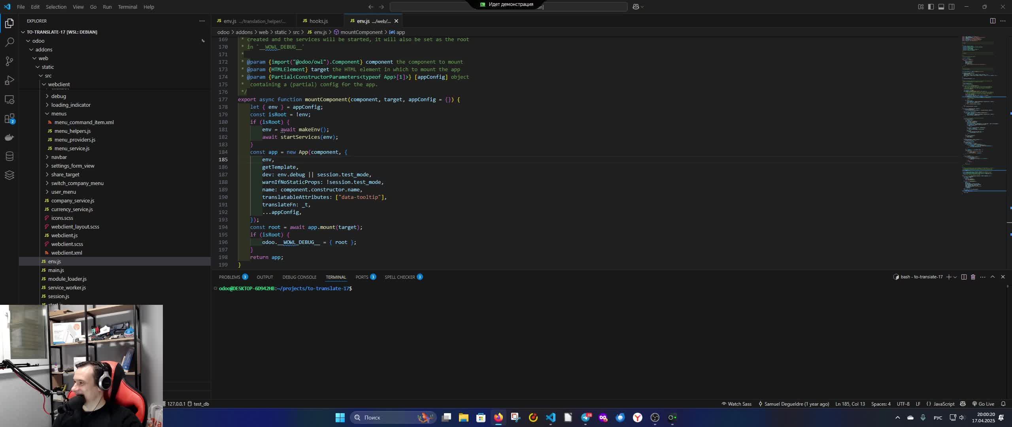Open the Search view in activity bar
The height and width of the screenshot is (427, 1012).
pos(9,42)
